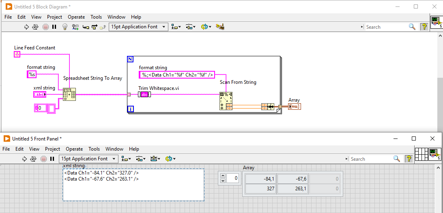Open Project menu in Block Diagram window
The image size is (443, 213).
click(54, 17)
